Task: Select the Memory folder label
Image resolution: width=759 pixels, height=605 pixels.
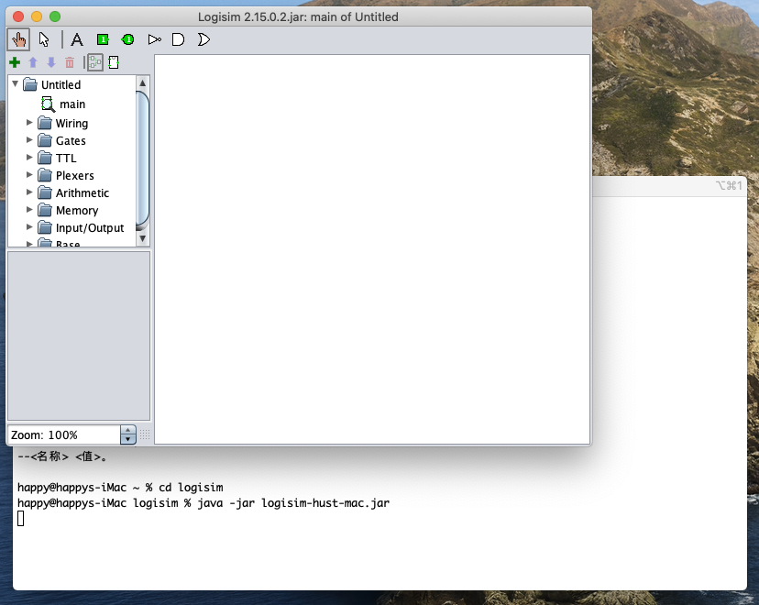Action: (x=77, y=211)
